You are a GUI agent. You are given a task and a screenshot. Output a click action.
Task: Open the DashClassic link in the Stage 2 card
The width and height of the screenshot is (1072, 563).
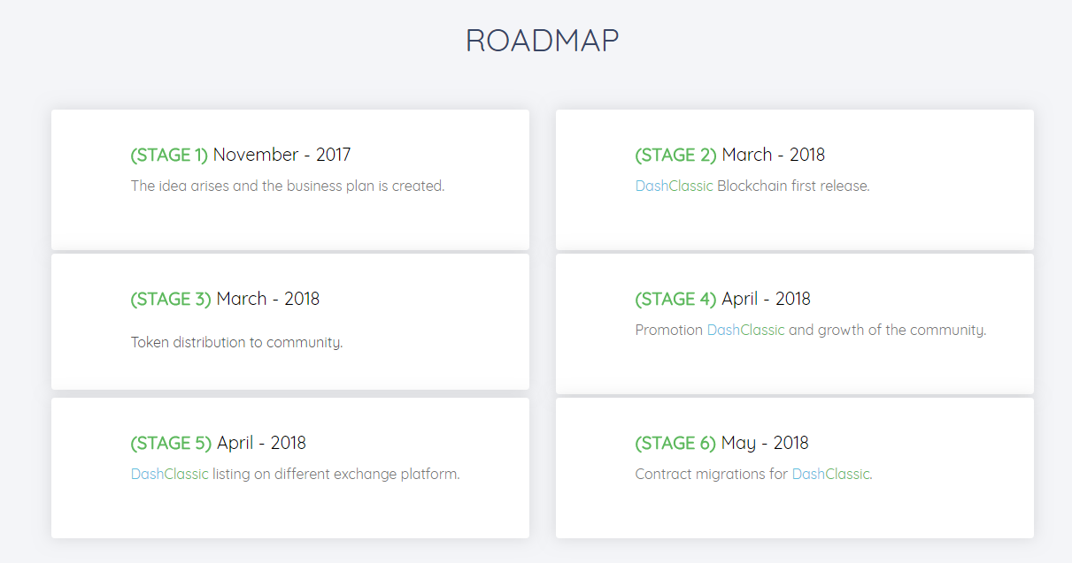tap(674, 186)
